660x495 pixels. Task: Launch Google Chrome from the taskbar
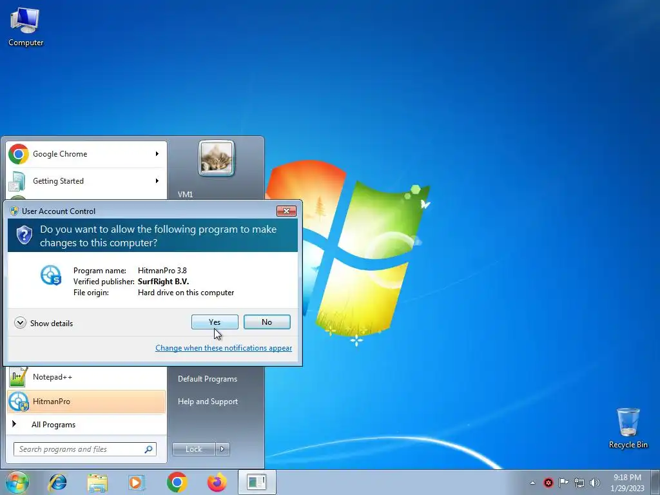pos(177,482)
